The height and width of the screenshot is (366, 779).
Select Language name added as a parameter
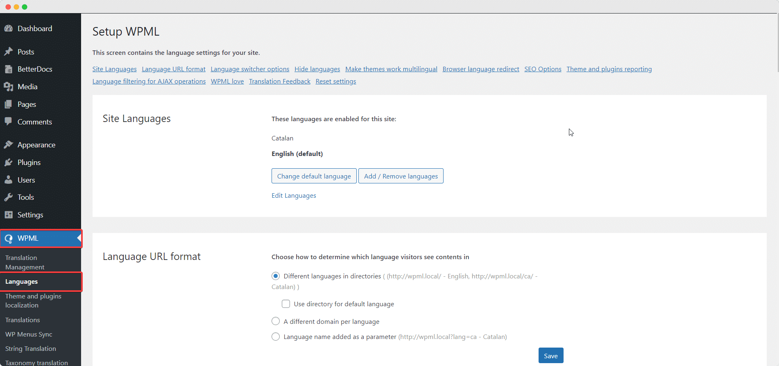click(x=276, y=337)
